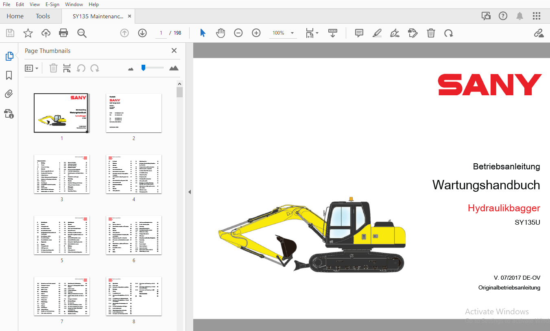Open the share feedback chat icon
This screenshot has width=550, height=331.
[486, 16]
